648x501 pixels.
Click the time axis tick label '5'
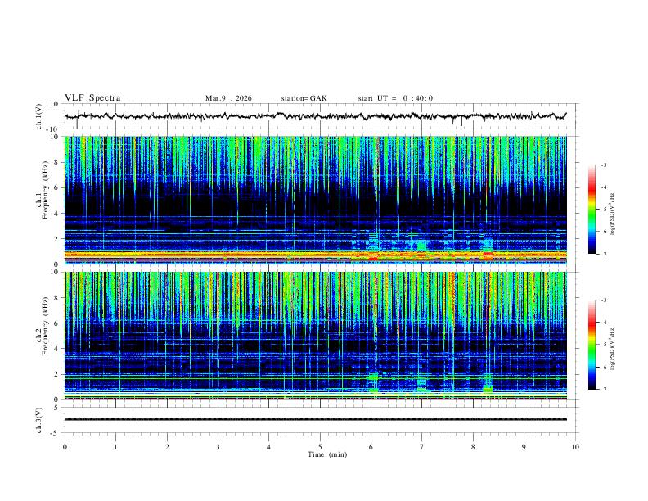coord(320,447)
